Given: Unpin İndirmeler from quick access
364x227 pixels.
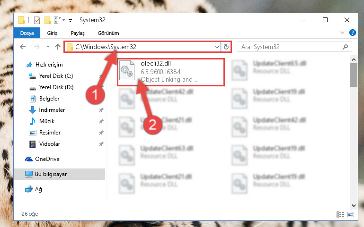Looking at the screenshot, I should 101,110.
